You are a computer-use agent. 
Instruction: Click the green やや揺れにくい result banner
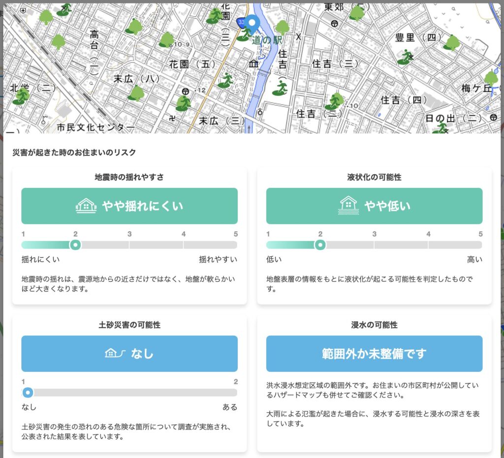coord(129,206)
